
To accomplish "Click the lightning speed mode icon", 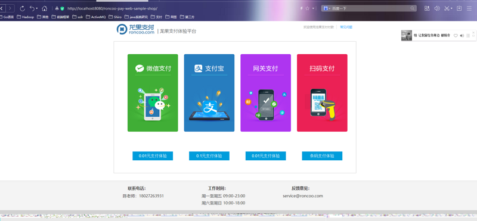I will pos(302,8).
